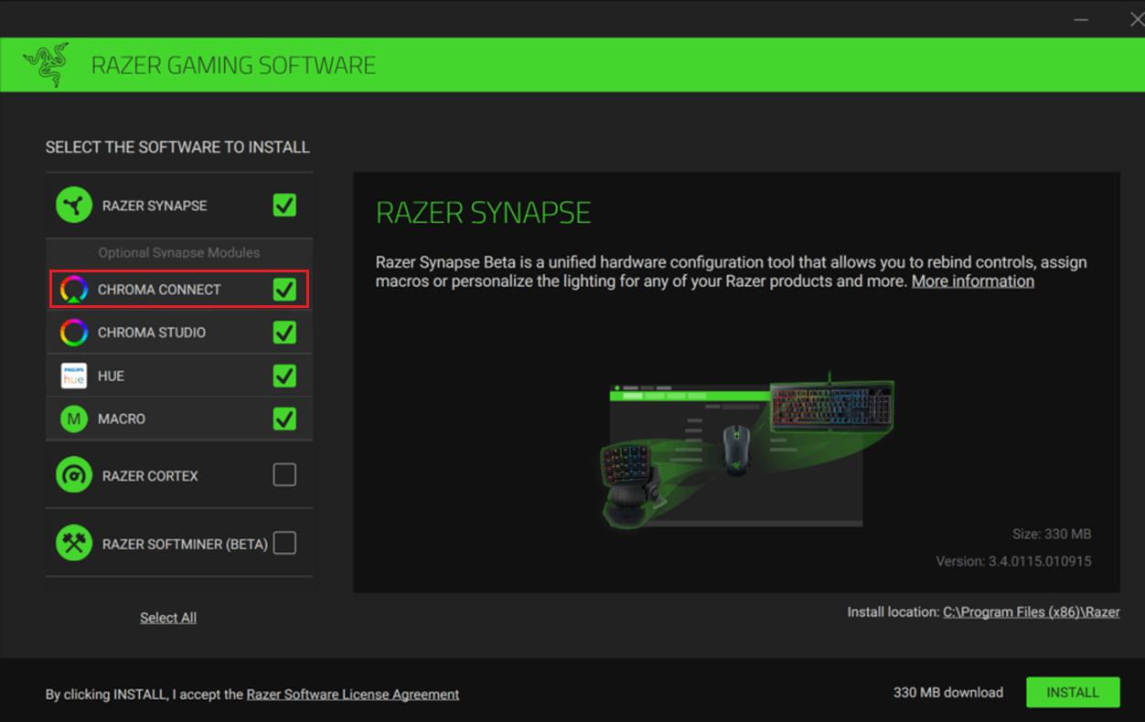Select the HUE list label
The width and height of the screenshot is (1145, 722).
[x=111, y=376]
